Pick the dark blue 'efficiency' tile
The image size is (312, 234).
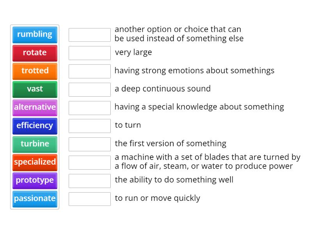coord(35,126)
